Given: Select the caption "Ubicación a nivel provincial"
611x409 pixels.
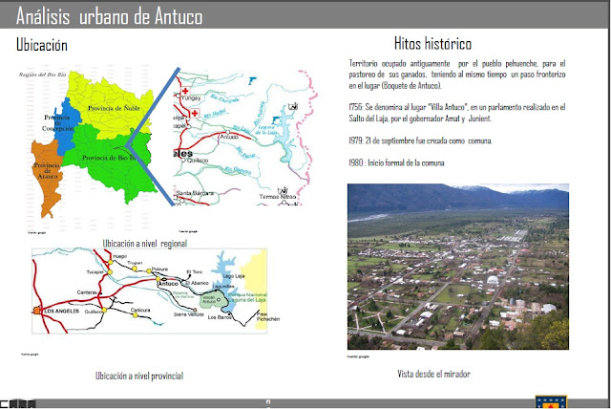Looking at the screenshot, I should pyautogui.click(x=139, y=376).
